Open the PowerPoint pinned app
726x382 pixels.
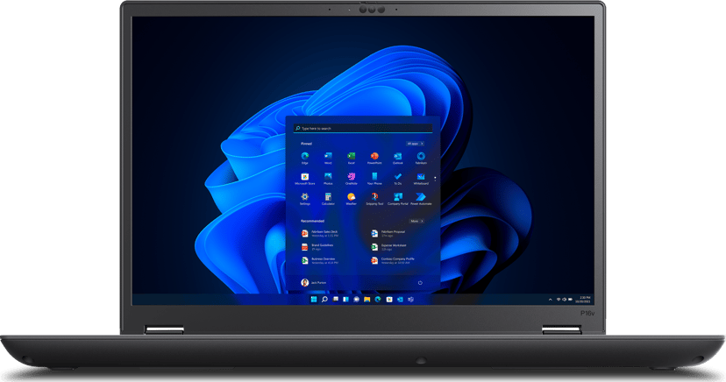pyautogui.click(x=374, y=157)
